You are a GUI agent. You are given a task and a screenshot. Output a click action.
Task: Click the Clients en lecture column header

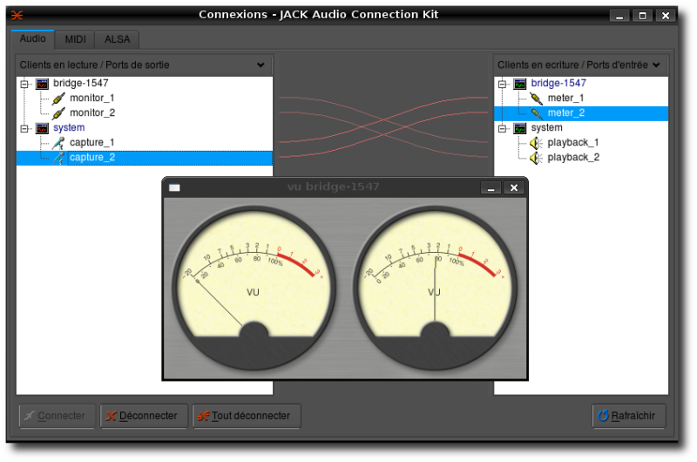(145, 65)
